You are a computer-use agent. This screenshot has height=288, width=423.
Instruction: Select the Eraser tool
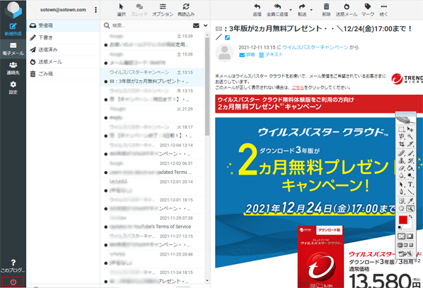click(x=401, y=168)
